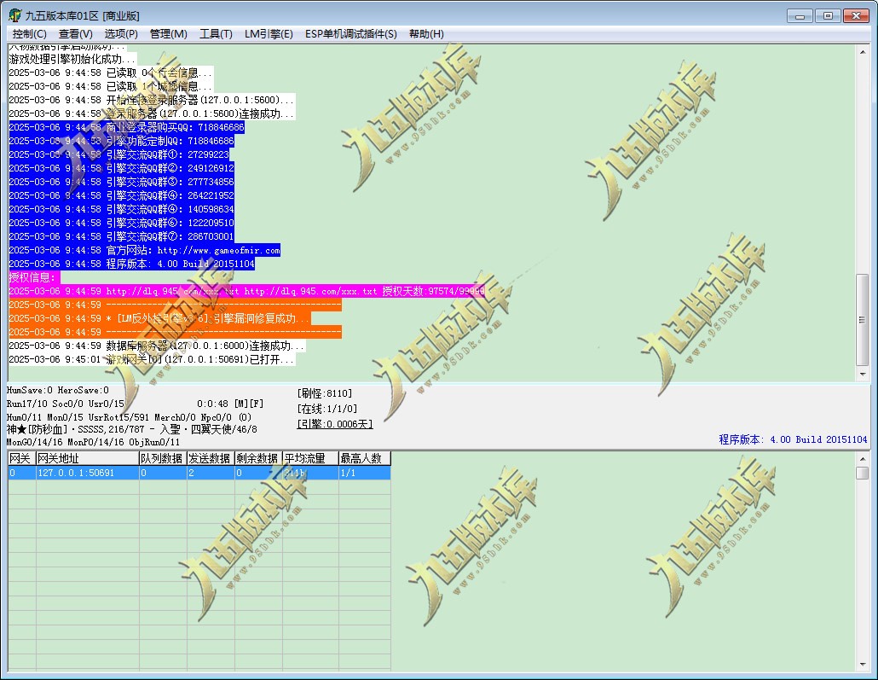The width and height of the screenshot is (878, 680).
Task: Click the 1/1 max players cell
Action: point(365,473)
